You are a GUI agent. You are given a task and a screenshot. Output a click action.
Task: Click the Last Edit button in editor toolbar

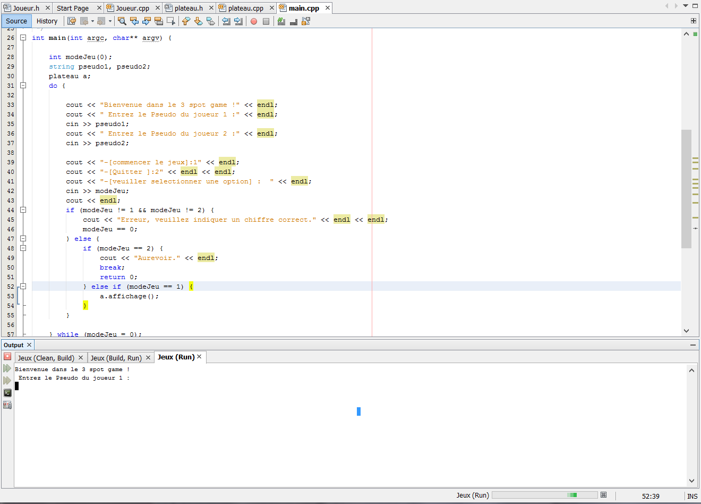click(72, 21)
